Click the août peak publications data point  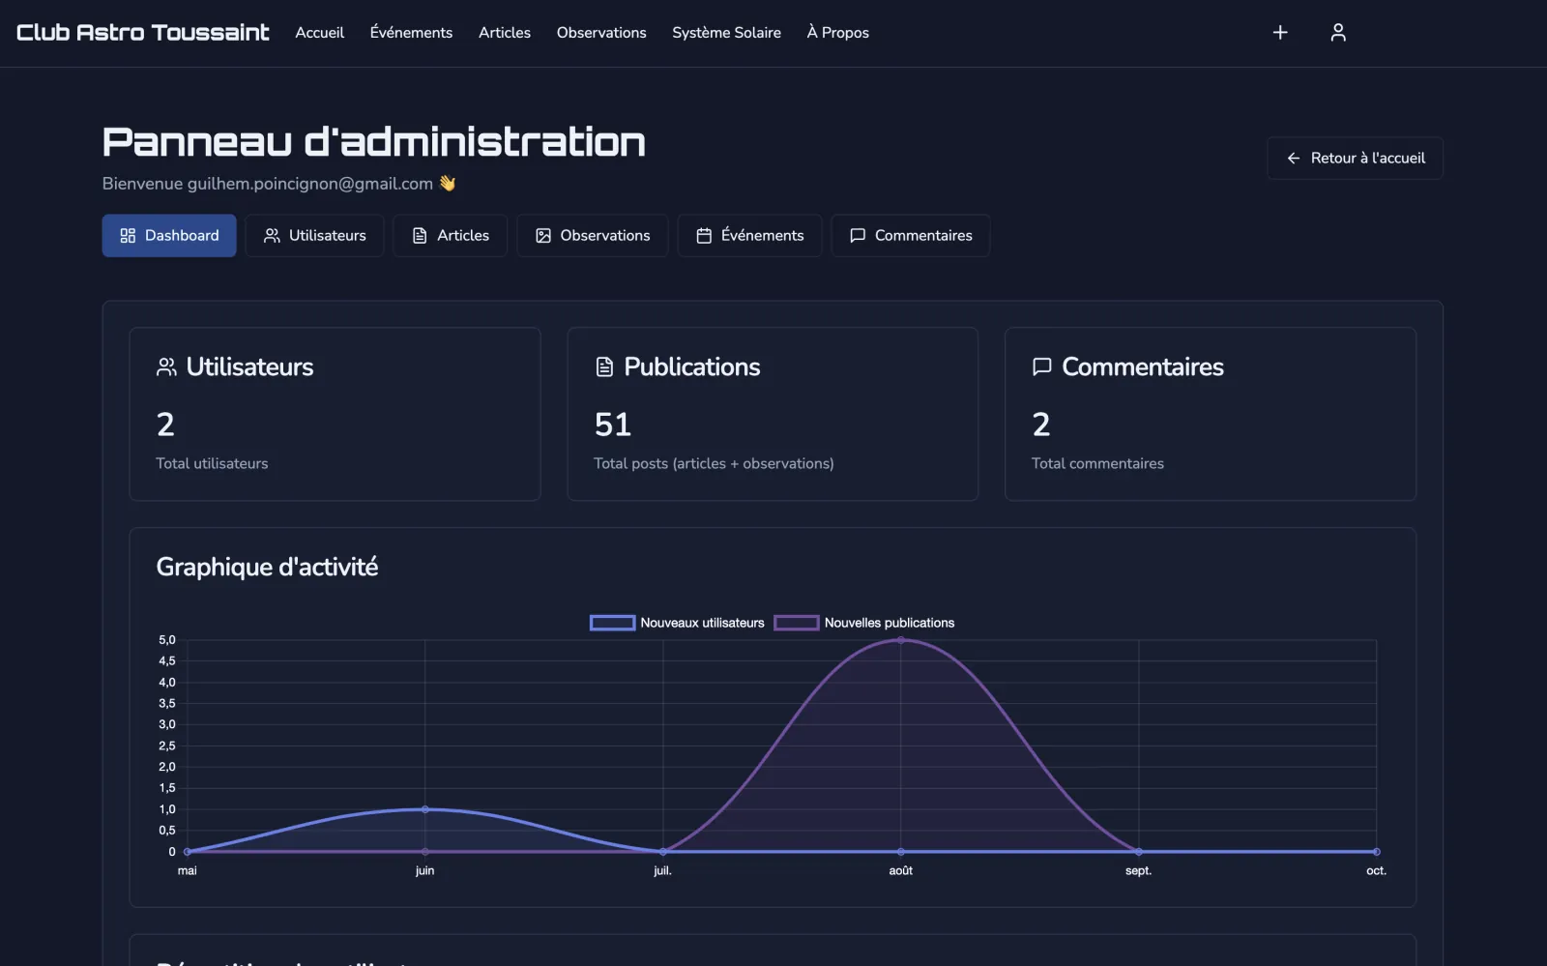901,640
